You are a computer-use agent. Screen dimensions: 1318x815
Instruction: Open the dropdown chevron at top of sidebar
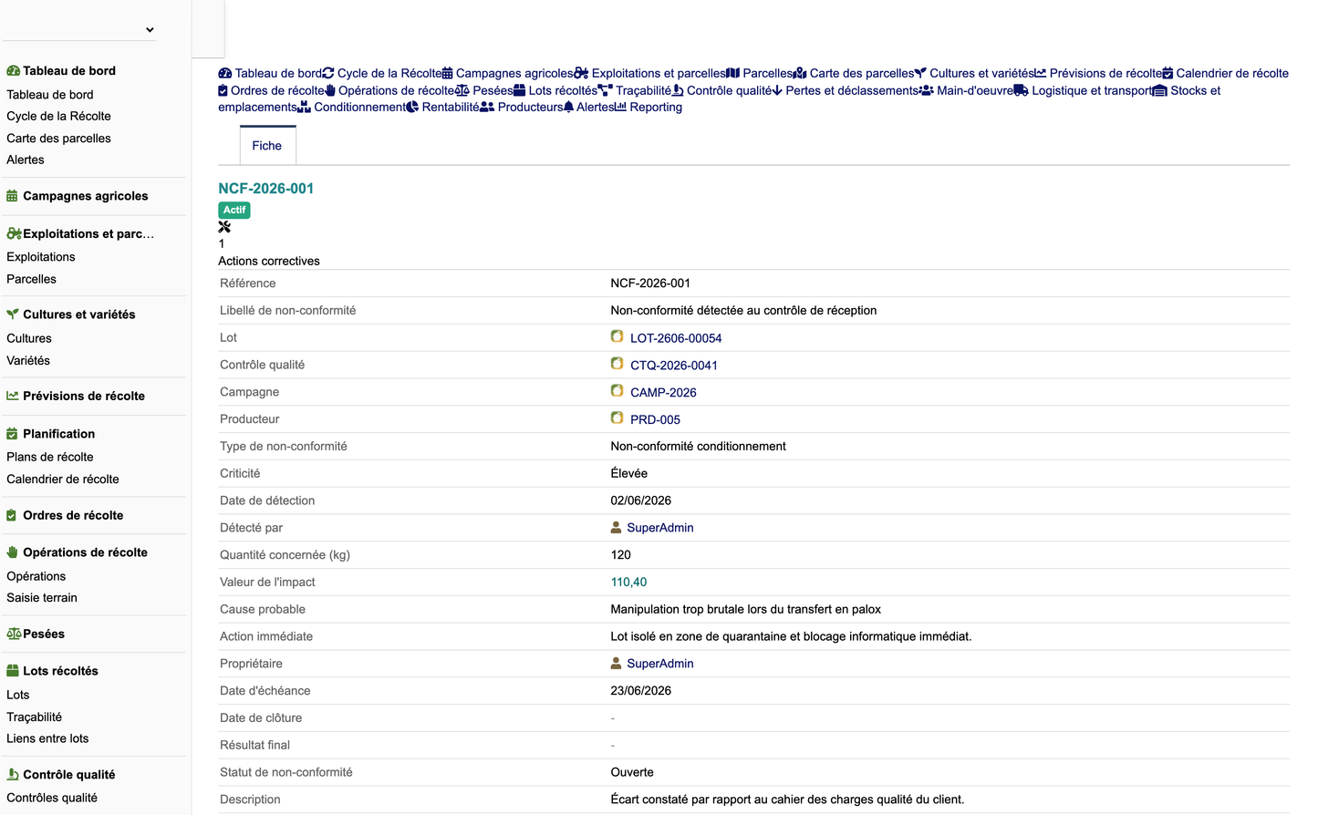tap(150, 30)
